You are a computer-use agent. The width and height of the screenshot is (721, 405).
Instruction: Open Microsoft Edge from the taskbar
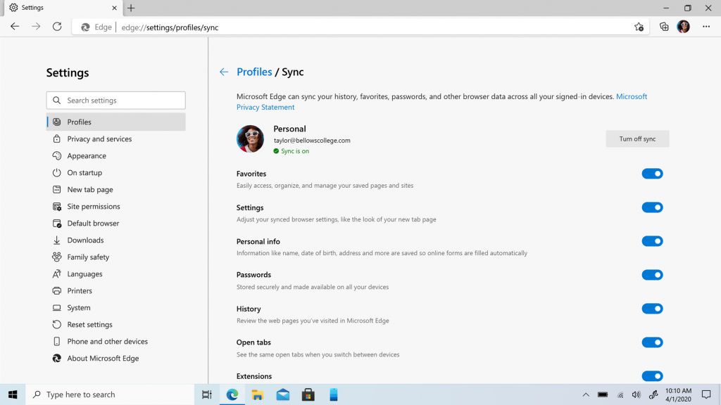pyautogui.click(x=232, y=394)
